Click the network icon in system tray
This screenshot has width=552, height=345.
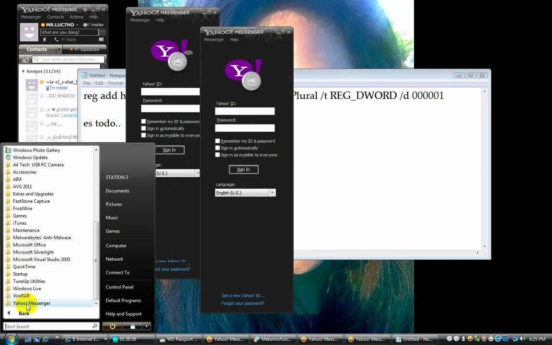coord(516,339)
